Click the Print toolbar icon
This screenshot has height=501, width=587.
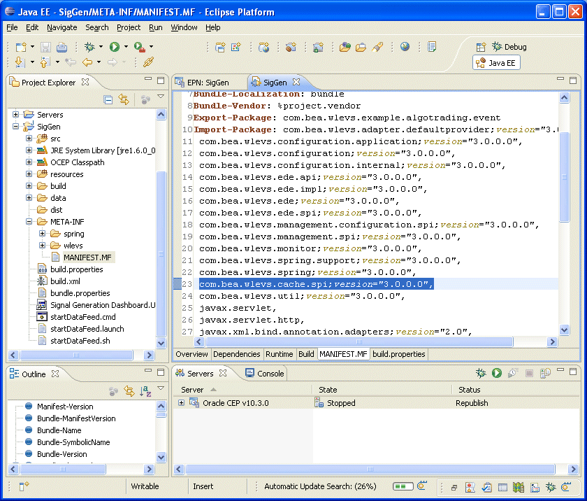pos(61,47)
